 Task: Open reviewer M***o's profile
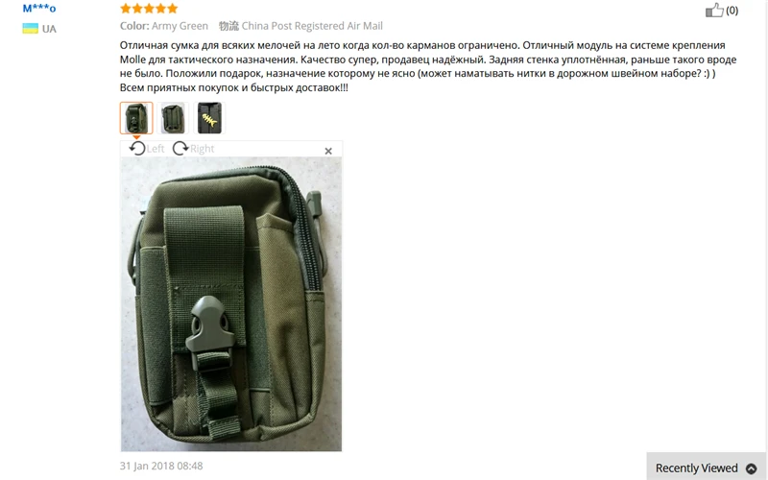tap(39, 9)
